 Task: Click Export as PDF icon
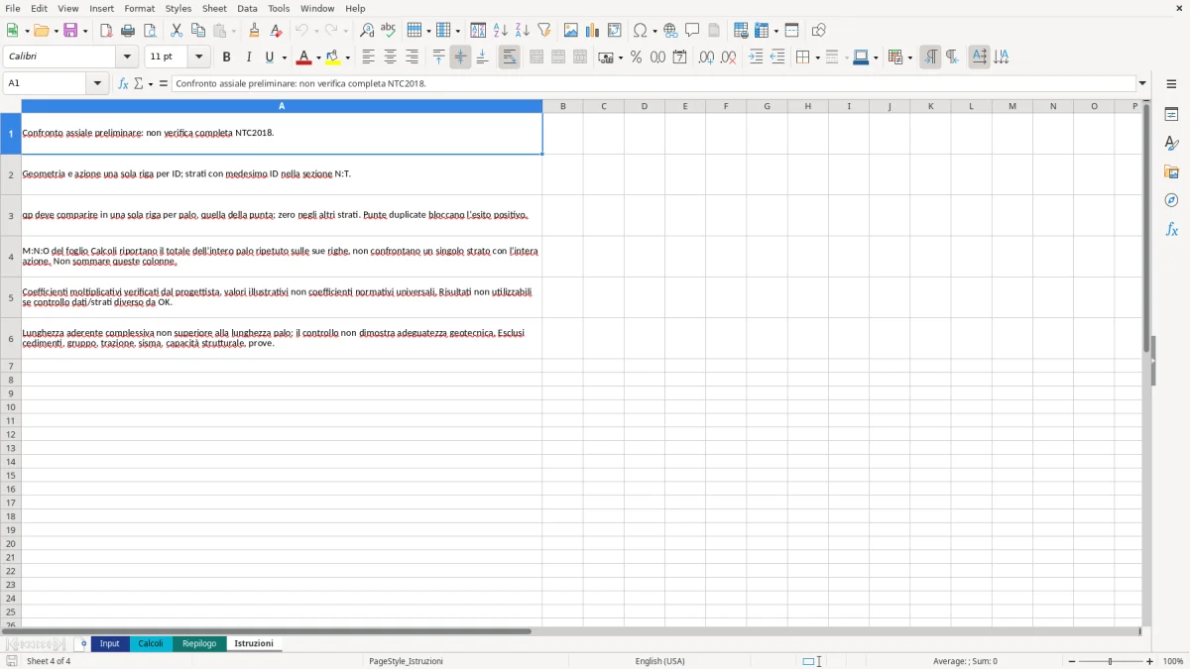pyautogui.click(x=106, y=31)
